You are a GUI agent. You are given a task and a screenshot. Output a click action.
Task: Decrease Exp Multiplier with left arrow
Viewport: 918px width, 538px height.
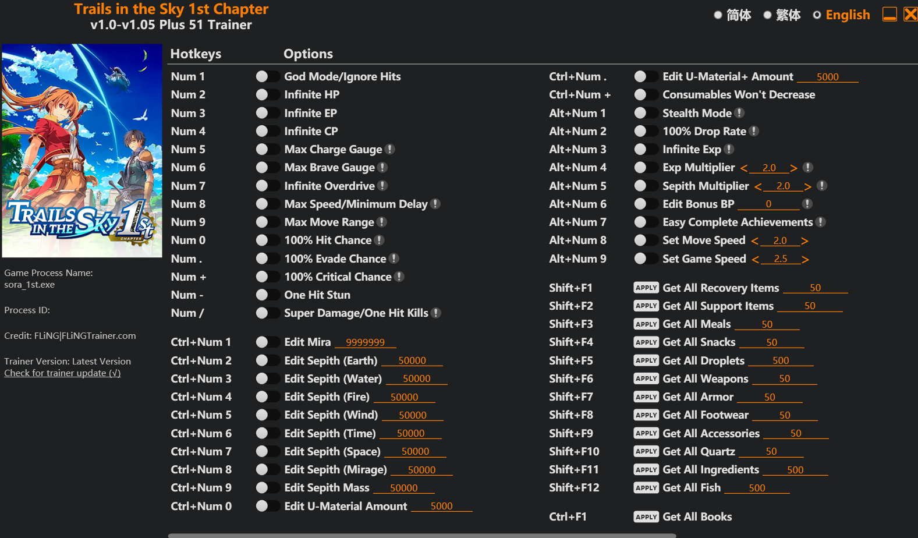click(744, 168)
